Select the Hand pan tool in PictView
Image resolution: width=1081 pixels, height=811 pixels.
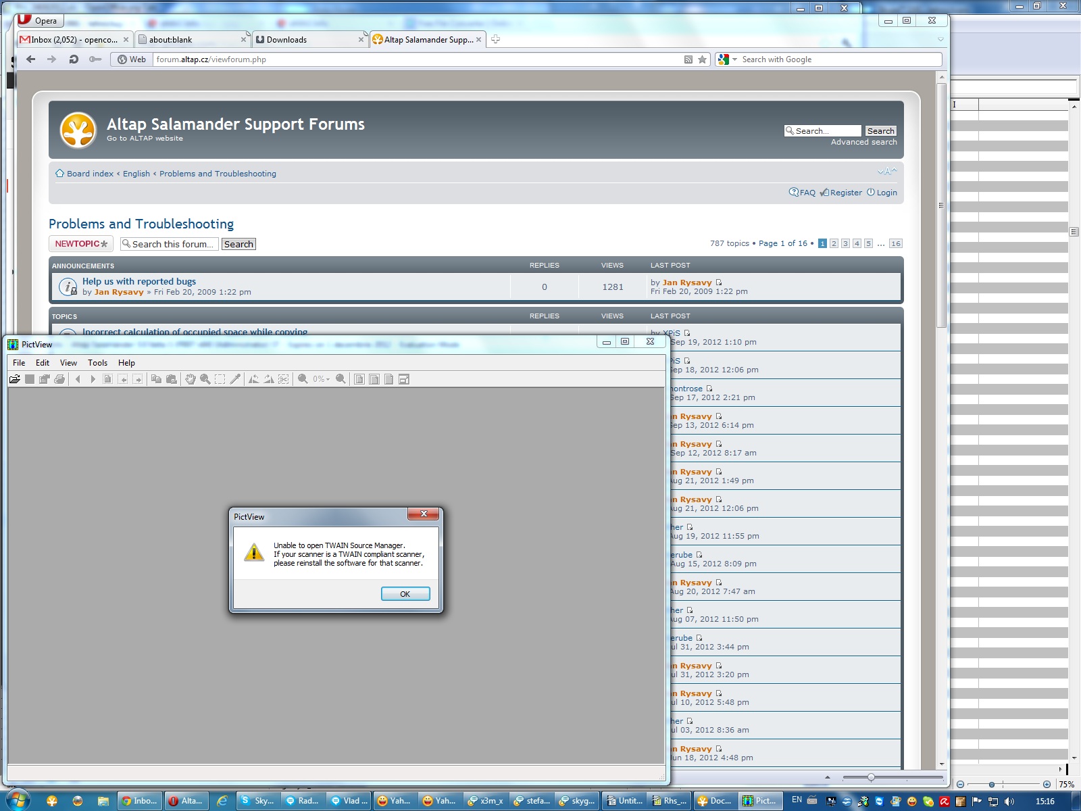pyautogui.click(x=191, y=379)
